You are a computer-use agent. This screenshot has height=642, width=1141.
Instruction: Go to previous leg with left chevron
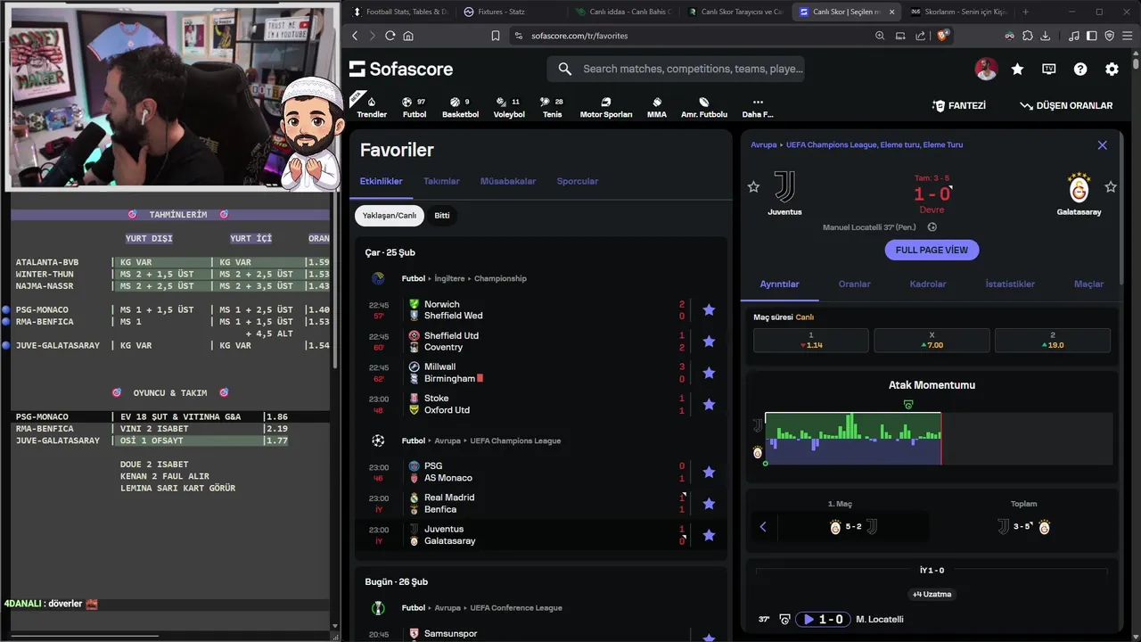pos(763,527)
